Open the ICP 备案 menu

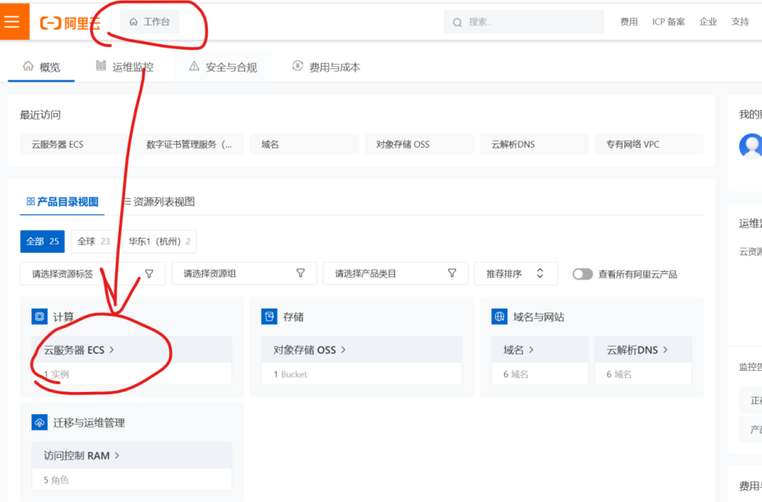[668, 22]
